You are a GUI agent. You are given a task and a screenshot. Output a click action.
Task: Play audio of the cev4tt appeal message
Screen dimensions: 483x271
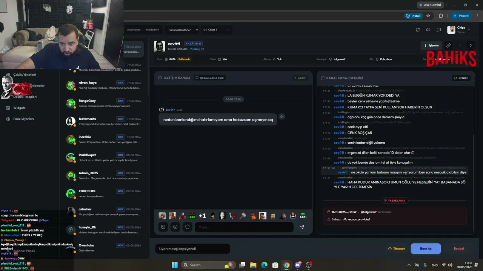pos(281,117)
